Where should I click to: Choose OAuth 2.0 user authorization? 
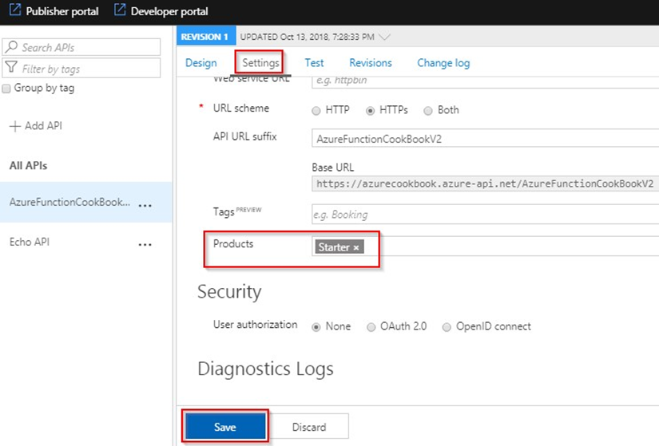coord(371,326)
